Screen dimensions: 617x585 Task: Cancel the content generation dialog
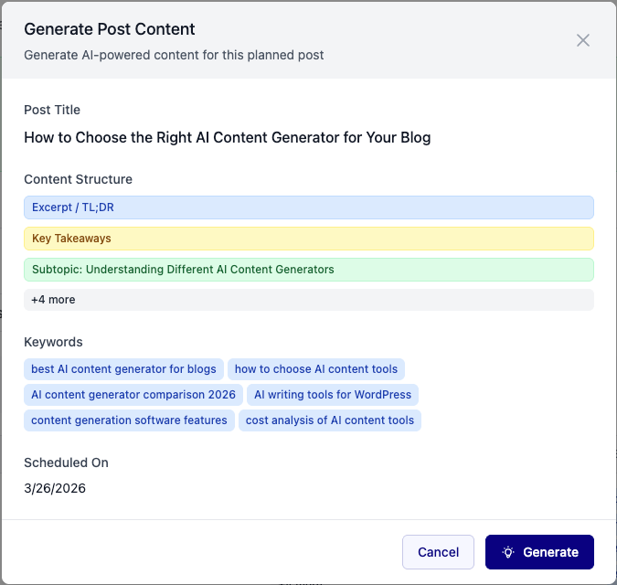438,551
